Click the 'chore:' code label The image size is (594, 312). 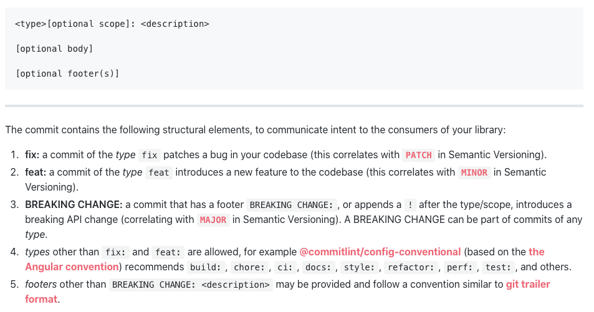coord(250,267)
